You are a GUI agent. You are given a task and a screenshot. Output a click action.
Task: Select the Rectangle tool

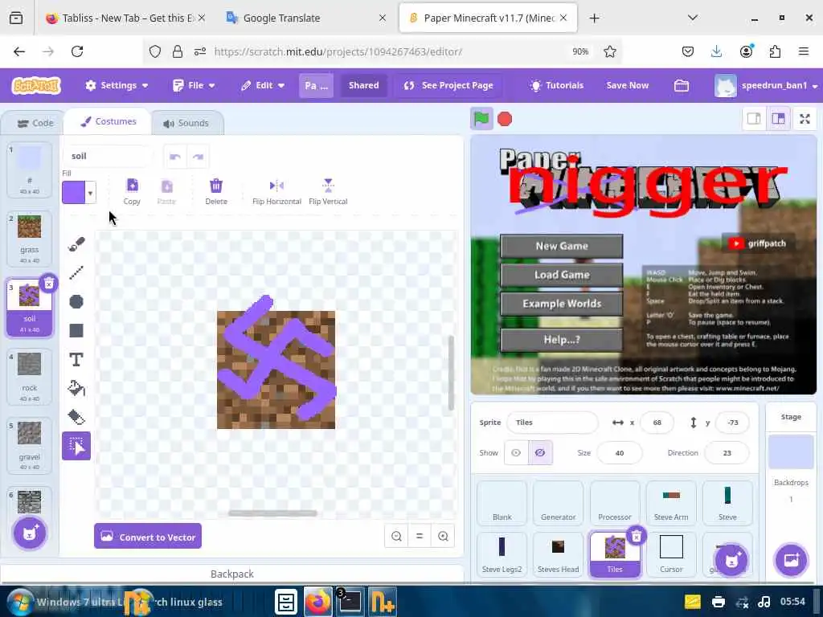(76, 330)
